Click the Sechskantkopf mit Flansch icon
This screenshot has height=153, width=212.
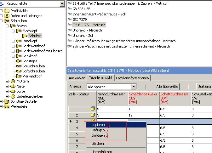point(19,51)
